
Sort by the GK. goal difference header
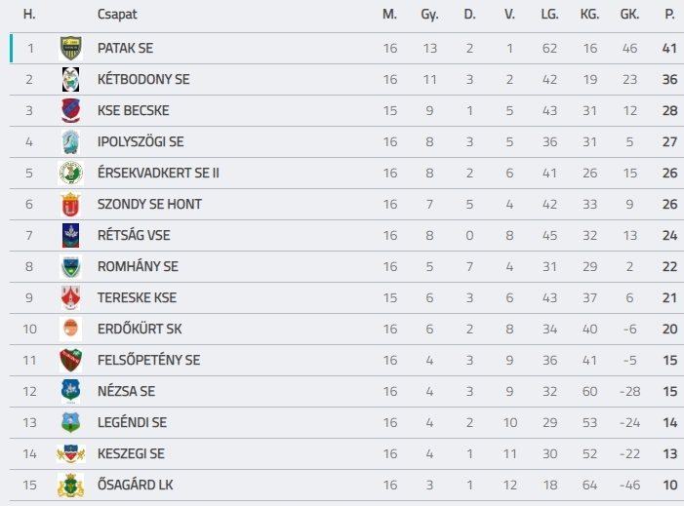coord(629,15)
